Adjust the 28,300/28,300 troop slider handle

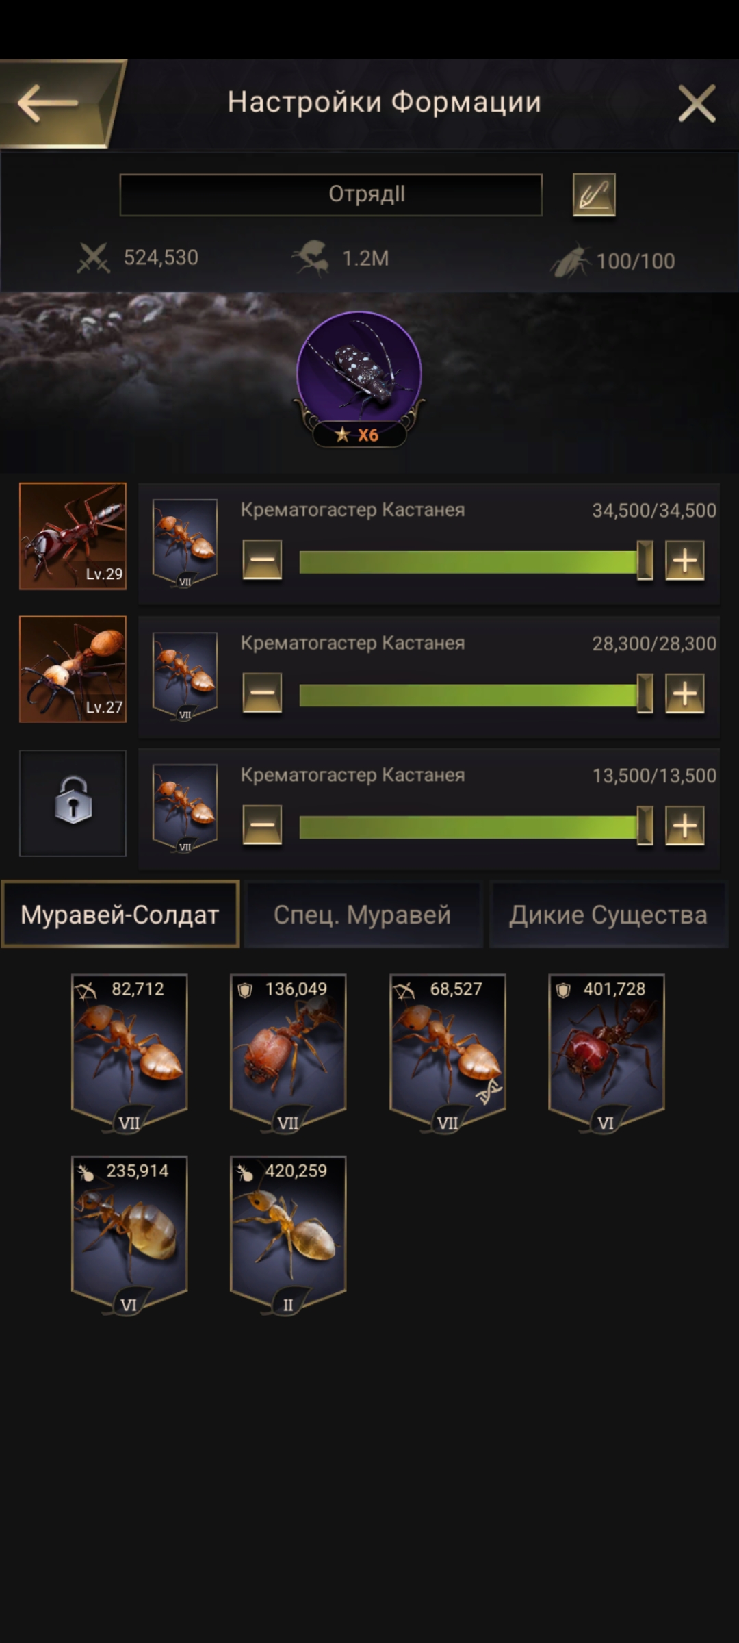[645, 693]
